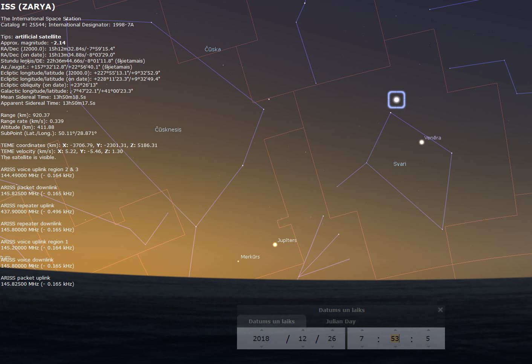Click the 'ARISS voice uplink region 1' line
This screenshot has height=364, width=532.
tap(35, 242)
